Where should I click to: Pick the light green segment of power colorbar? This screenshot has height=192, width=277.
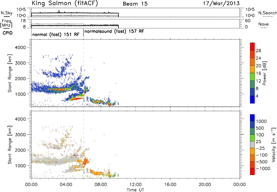tap(252, 77)
